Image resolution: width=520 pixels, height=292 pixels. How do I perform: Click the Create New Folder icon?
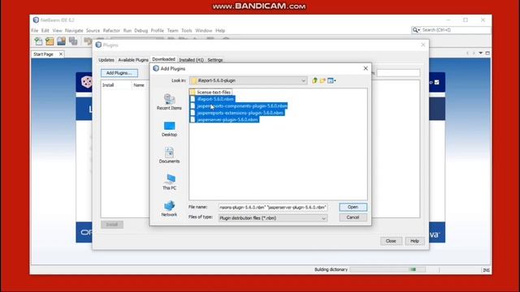point(323,80)
